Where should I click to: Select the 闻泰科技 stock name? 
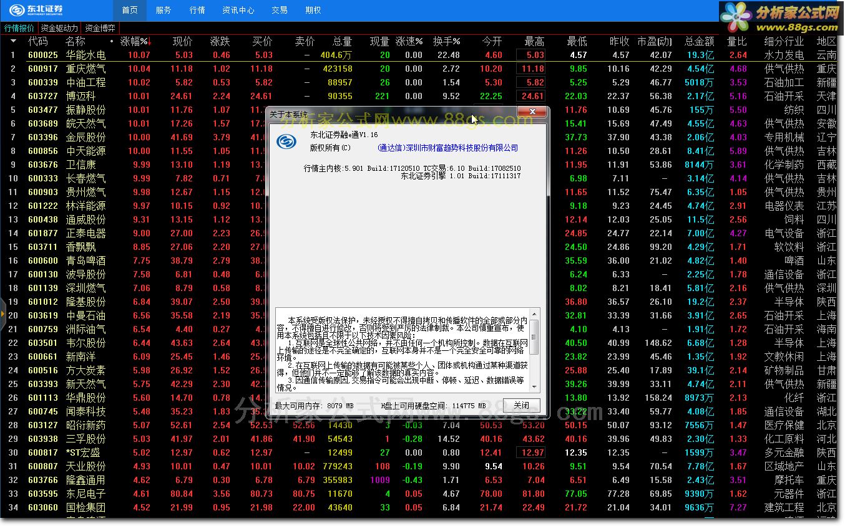(85, 411)
